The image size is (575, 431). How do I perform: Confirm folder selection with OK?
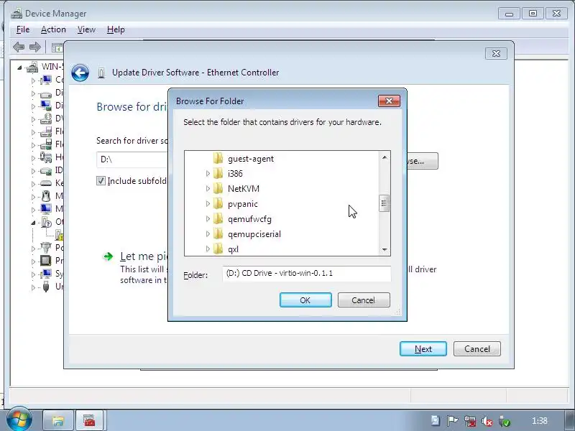pos(305,300)
